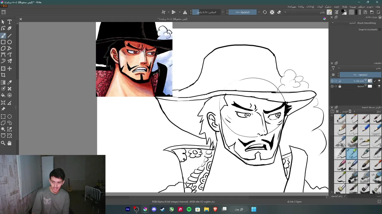Toggle Preserve Alpha checkerboard button

[272, 12]
